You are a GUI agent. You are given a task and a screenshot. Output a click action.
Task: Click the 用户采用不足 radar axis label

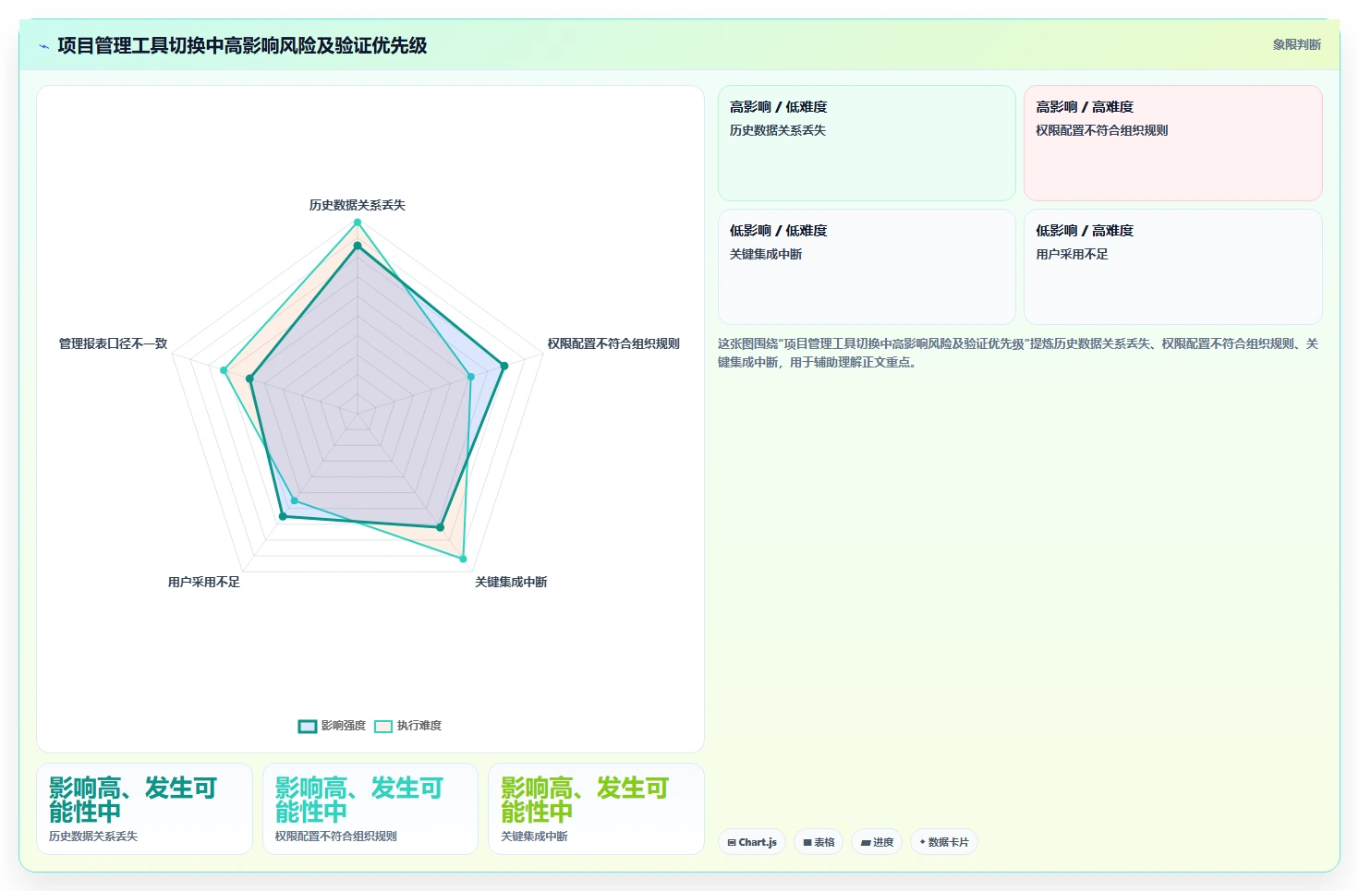coord(204,582)
